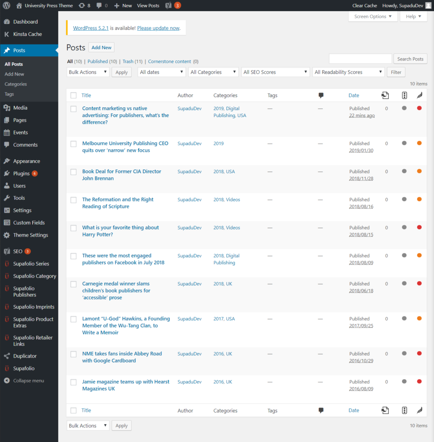Sort by the comments bubble column header
This screenshot has height=442, width=434.
pos(321,95)
